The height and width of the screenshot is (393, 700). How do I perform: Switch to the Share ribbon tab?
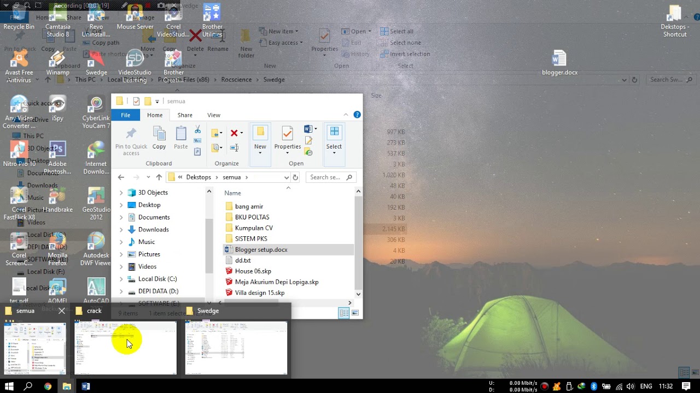coord(185,115)
